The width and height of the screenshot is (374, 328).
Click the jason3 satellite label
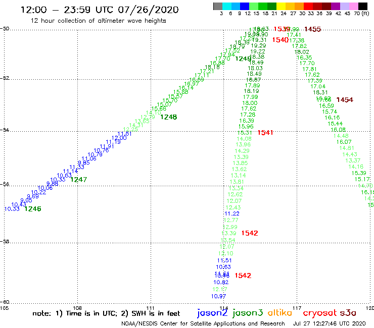pyautogui.click(x=248, y=313)
